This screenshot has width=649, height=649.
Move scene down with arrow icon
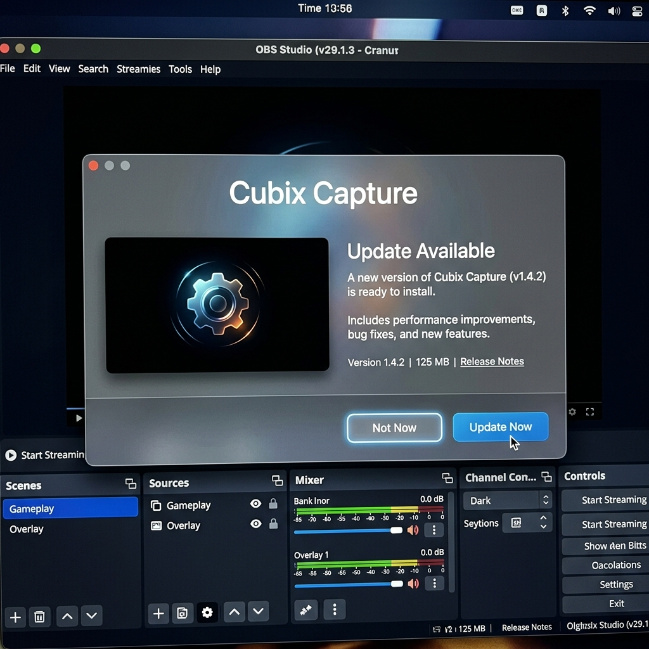(x=91, y=616)
